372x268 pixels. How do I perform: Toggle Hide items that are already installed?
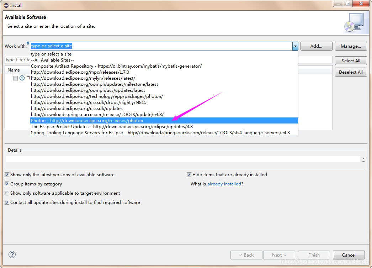tap(189, 175)
